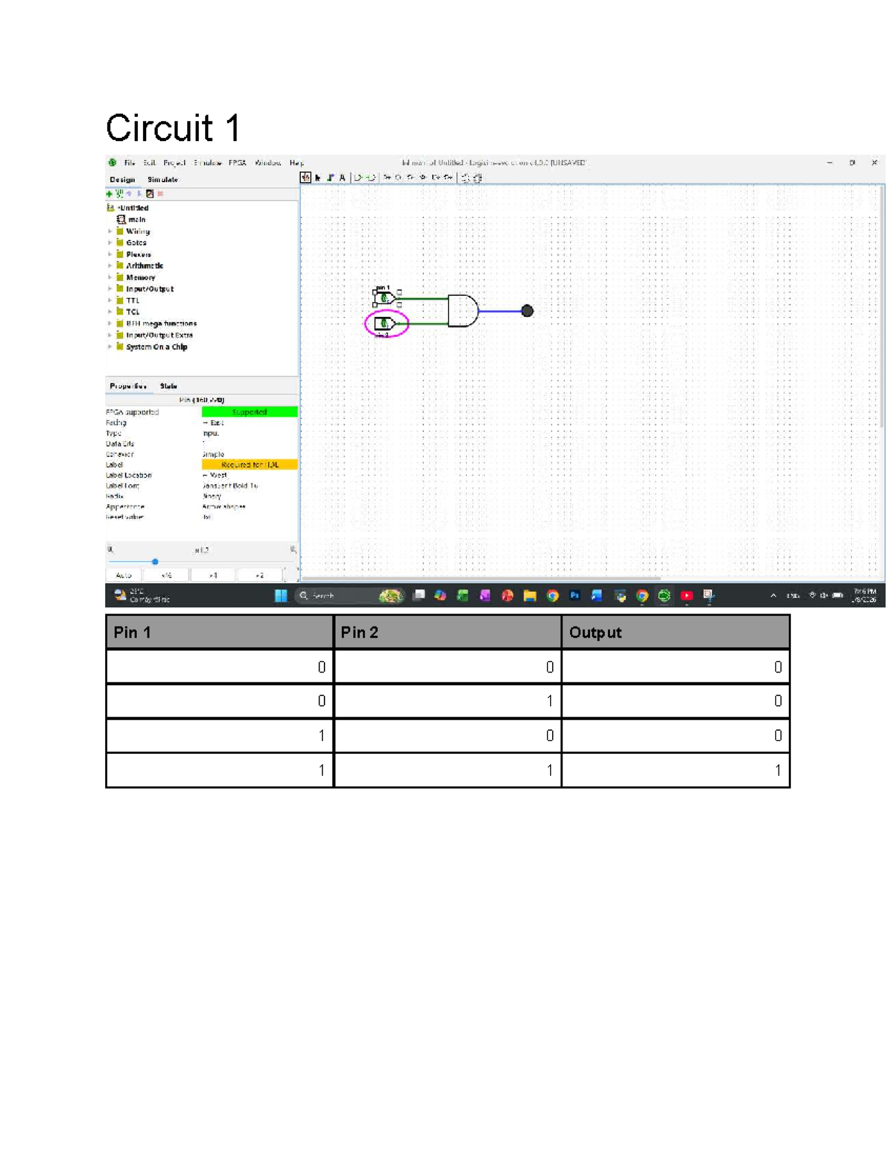This screenshot has width=894, height=1158.
Task: Open the File menu
Action: point(130,163)
